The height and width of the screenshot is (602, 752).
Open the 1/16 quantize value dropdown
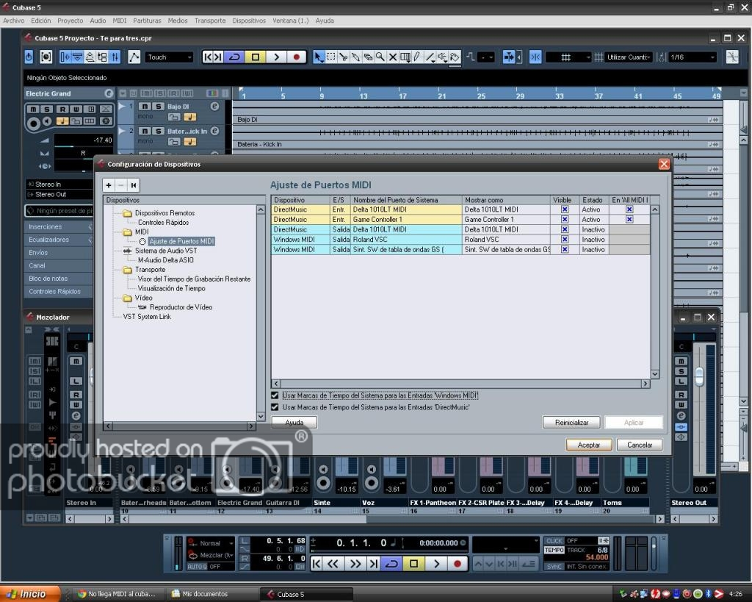[x=691, y=57]
